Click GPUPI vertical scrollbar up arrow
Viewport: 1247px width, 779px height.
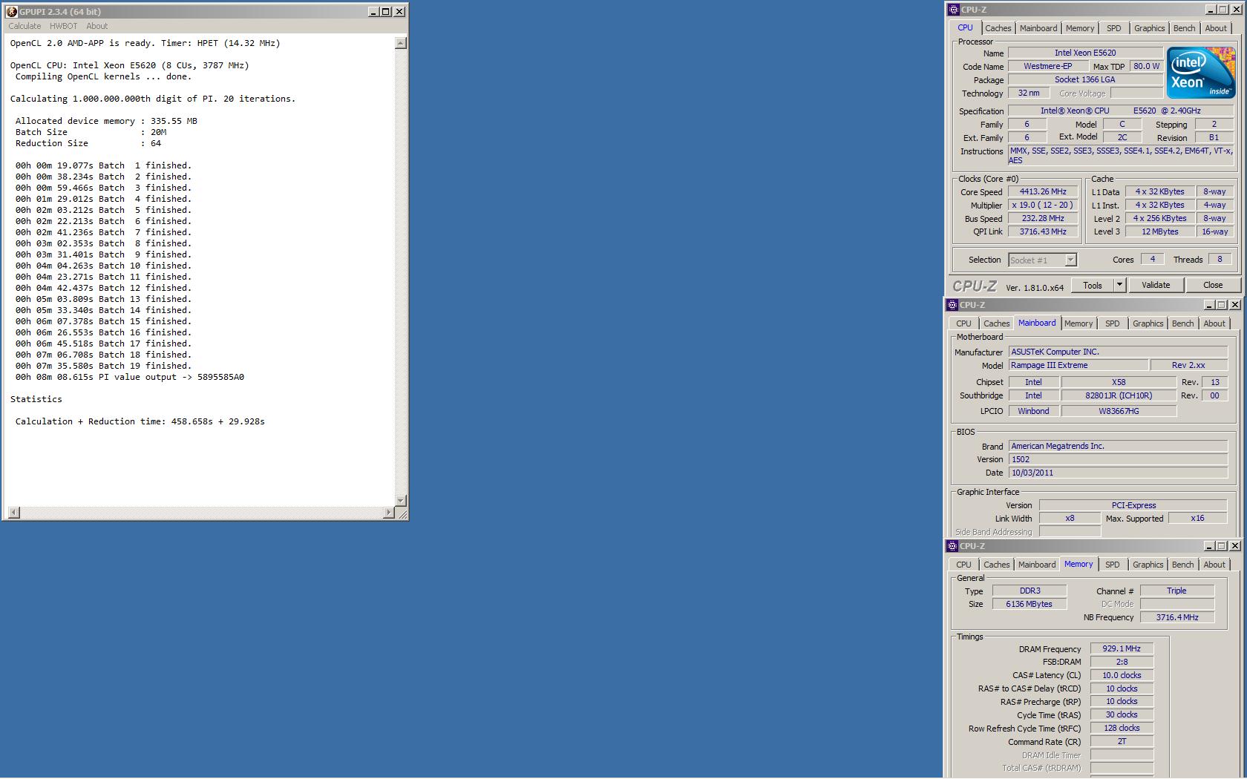401,43
